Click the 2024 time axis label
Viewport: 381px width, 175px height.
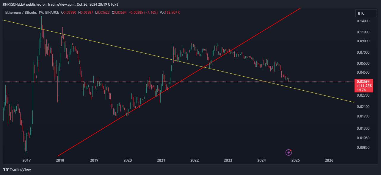[x=262, y=160]
